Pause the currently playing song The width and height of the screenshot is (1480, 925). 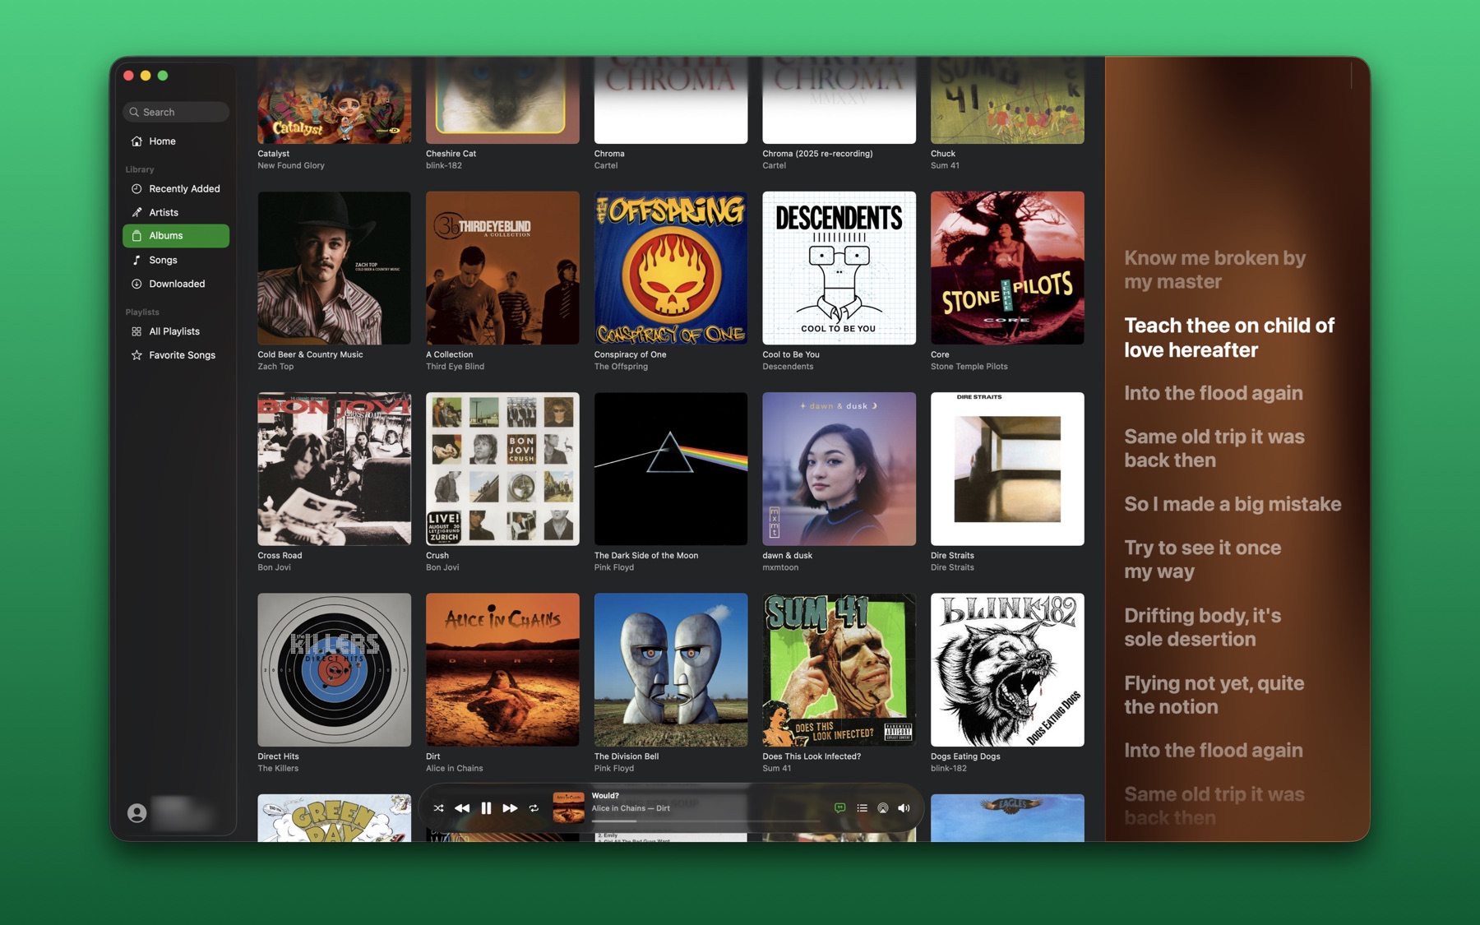tap(486, 808)
